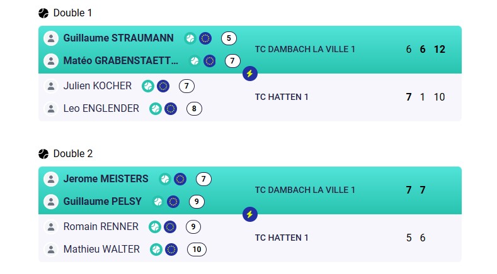Click the ranking badge 10 next to Mathieu WALTER
Image resolution: width=497 pixels, height=274 pixels.
tap(197, 249)
